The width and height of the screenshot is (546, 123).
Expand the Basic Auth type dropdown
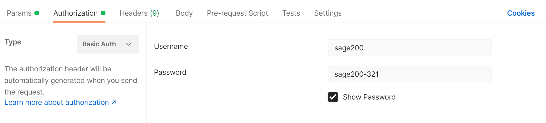pyautogui.click(x=108, y=44)
